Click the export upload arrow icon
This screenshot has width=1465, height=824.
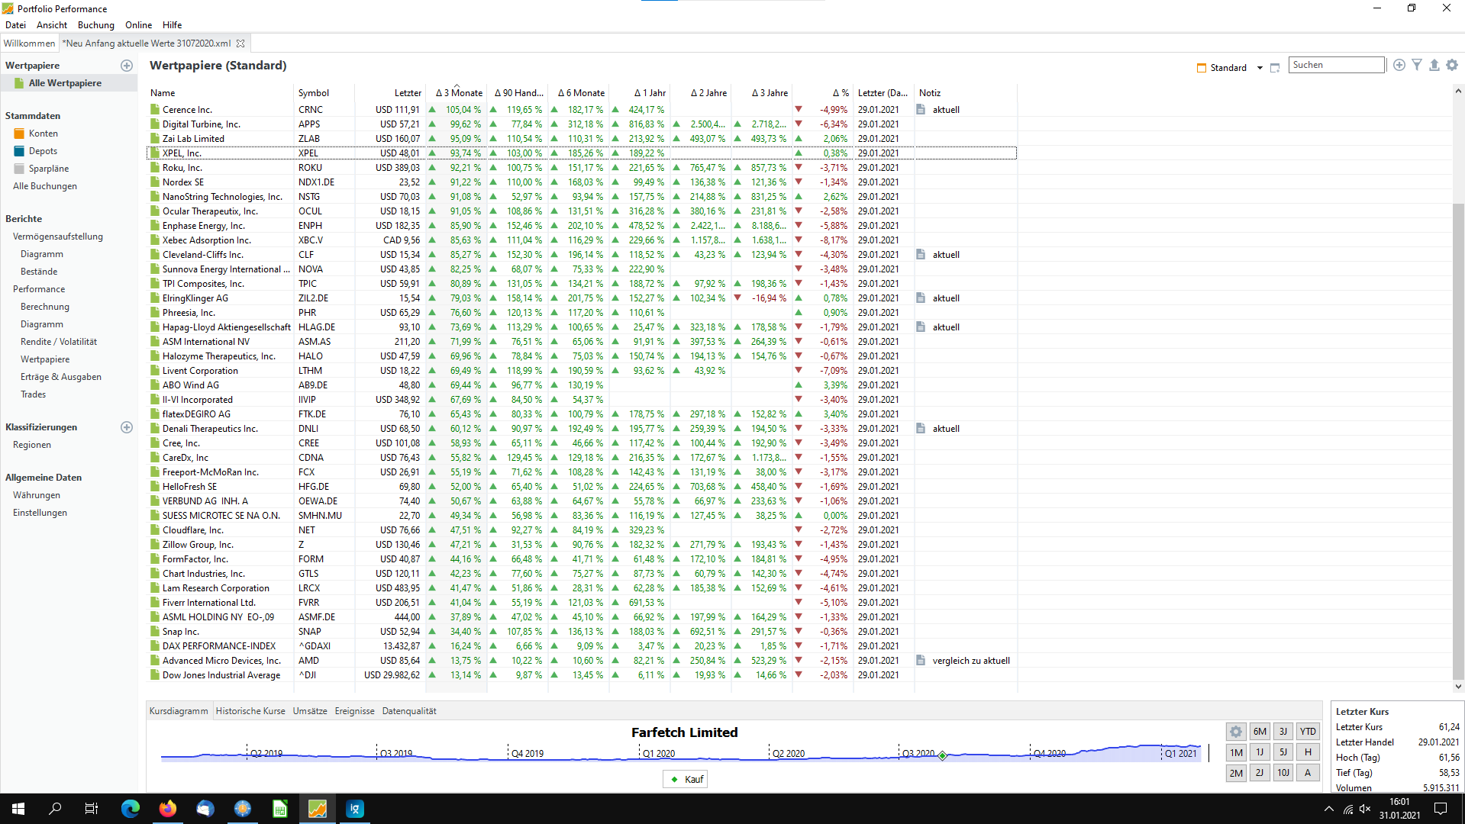pyautogui.click(x=1434, y=66)
